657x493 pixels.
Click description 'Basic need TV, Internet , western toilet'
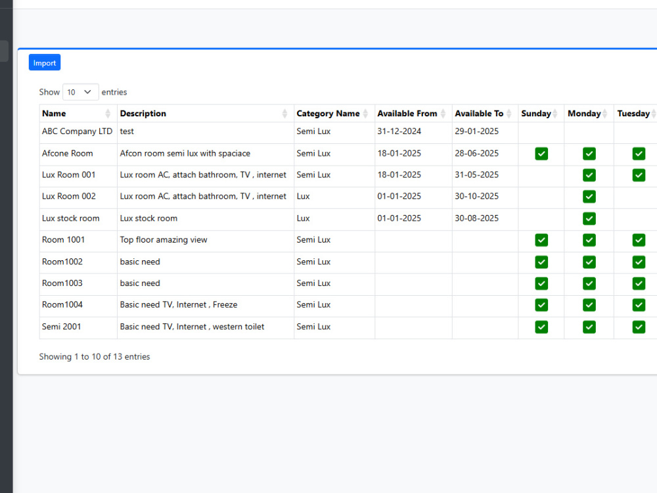coord(192,327)
